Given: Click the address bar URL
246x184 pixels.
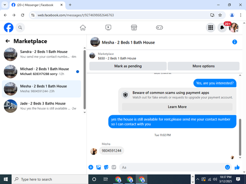Looking at the screenshot, I should [x=76, y=15].
